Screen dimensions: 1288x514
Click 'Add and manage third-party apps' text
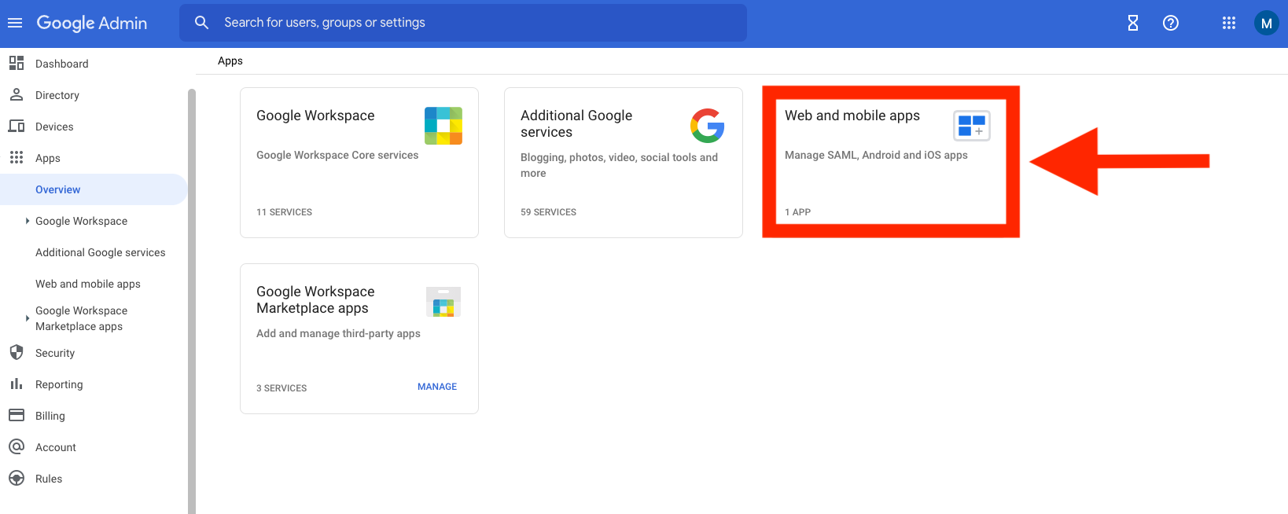[x=338, y=333]
